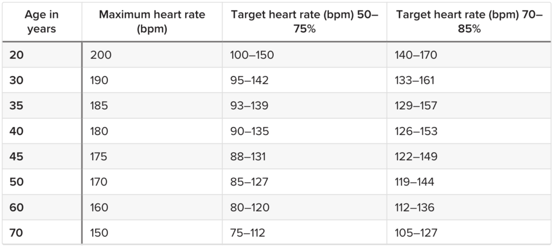Select the age 45 row label

tap(17, 156)
